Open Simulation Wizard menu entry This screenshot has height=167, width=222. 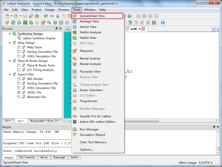point(98,135)
